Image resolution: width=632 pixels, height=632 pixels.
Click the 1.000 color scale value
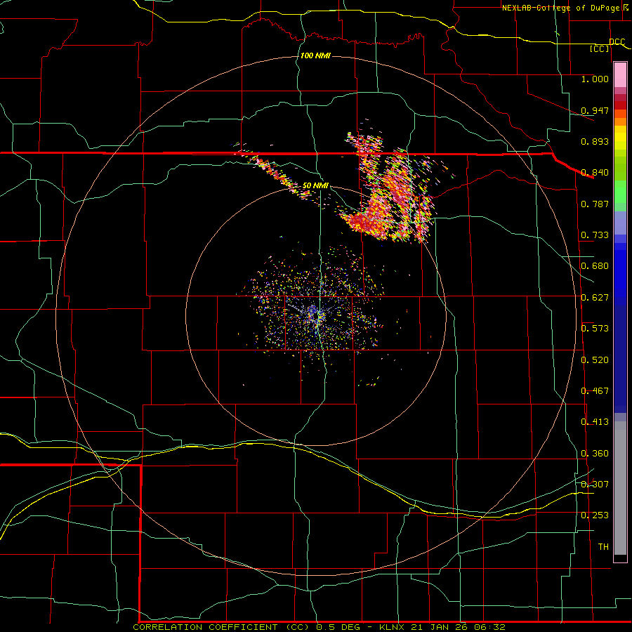click(x=595, y=79)
